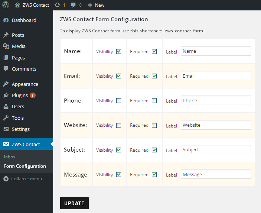Visit the ZWS Contact site link
261x213 pixels.
(36, 5)
